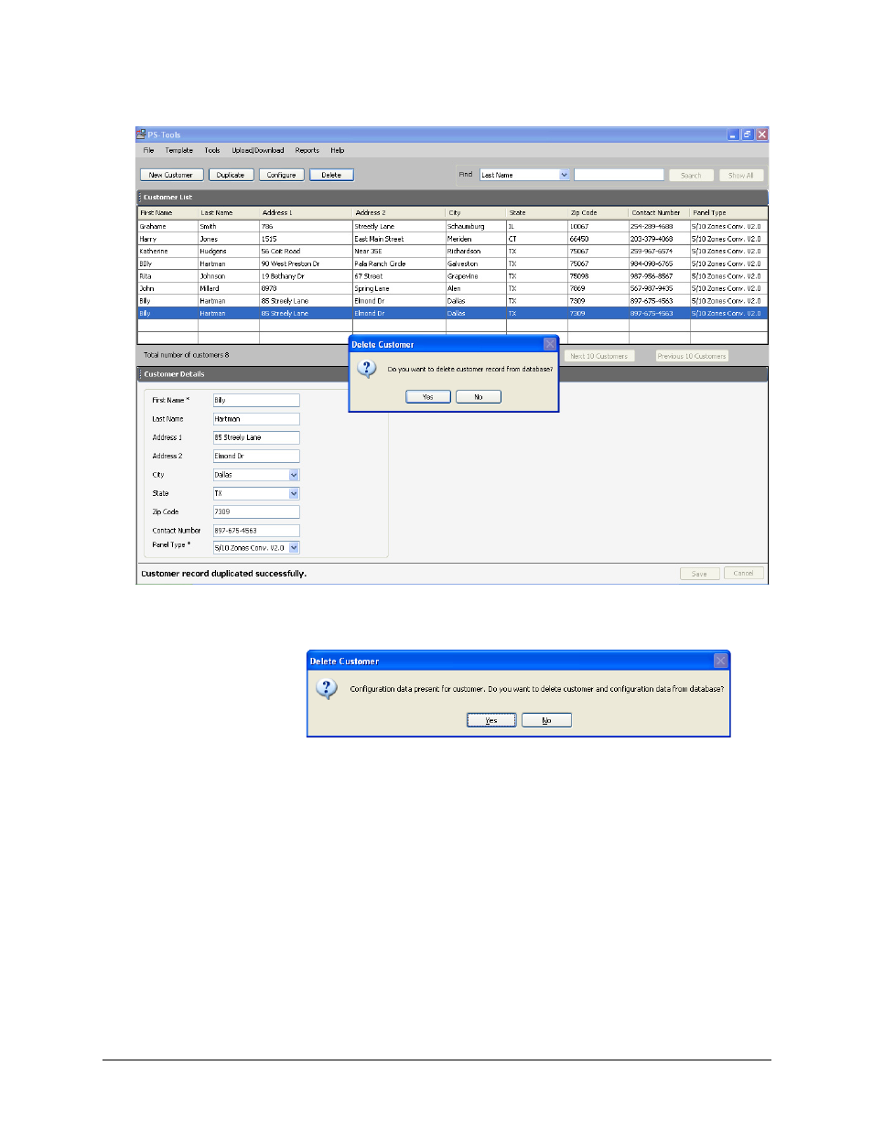Click the 66450 zip code cell
This screenshot has width=873, height=1130.
click(x=598, y=239)
